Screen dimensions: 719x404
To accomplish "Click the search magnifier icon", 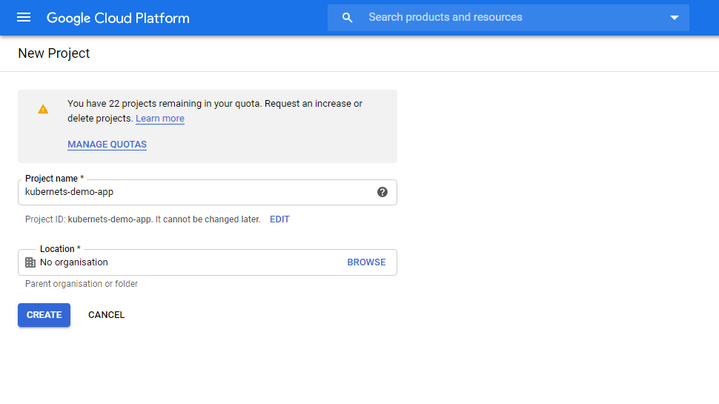I will 347,18.
